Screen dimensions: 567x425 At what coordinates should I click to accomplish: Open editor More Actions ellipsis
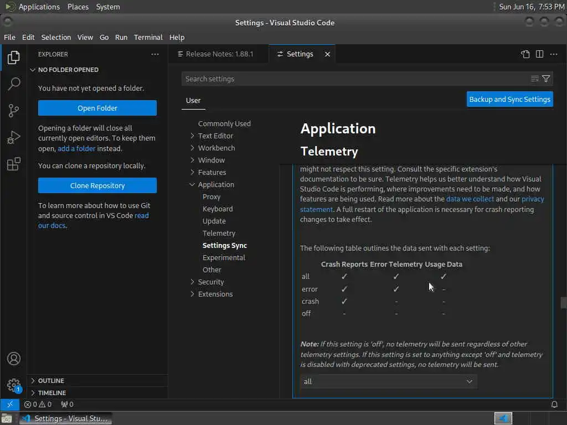[x=554, y=54]
